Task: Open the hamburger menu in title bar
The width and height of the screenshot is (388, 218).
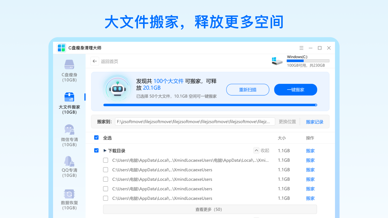Action: [301, 48]
